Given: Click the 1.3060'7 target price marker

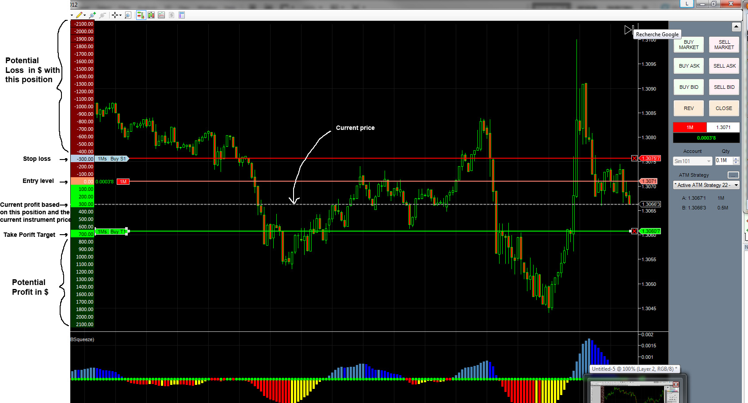Looking at the screenshot, I should [650, 231].
